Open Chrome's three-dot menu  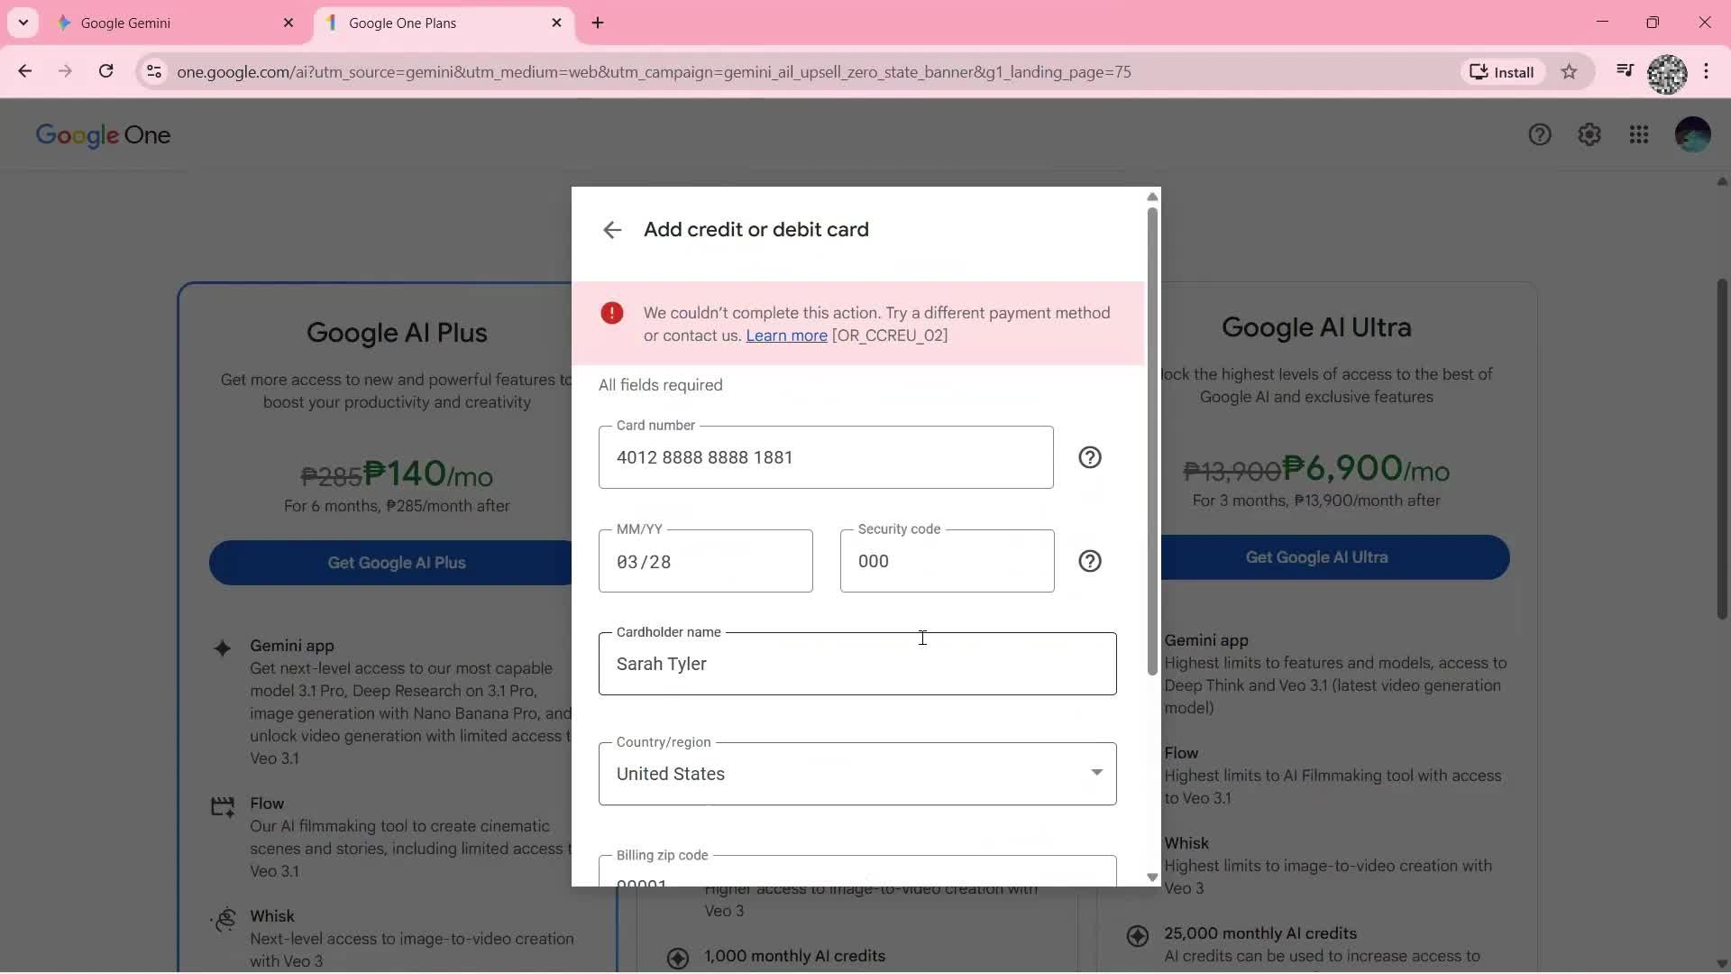pyautogui.click(x=1707, y=71)
